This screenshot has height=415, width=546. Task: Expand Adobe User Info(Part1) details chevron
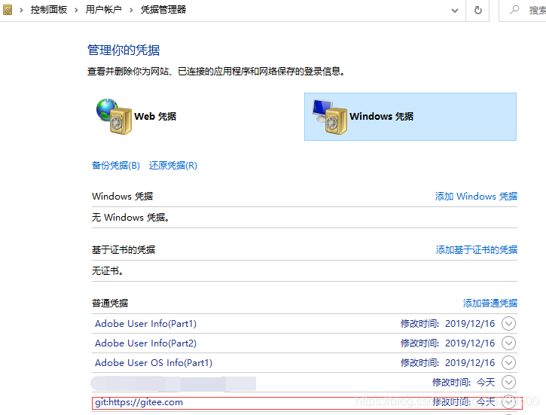(x=509, y=324)
